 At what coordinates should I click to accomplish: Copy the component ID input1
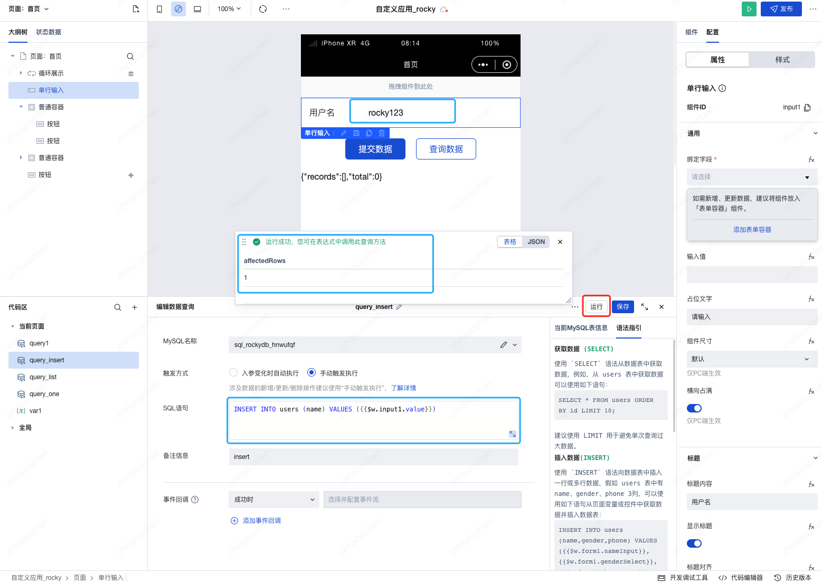(807, 108)
